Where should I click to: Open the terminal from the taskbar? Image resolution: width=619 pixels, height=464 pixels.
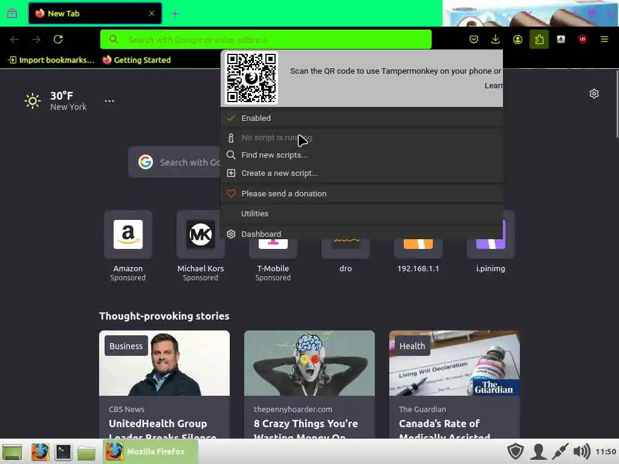click(63, 452)
